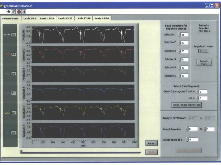
Task: Click the LEAD 29 indicator box
Action: point(13,54)
